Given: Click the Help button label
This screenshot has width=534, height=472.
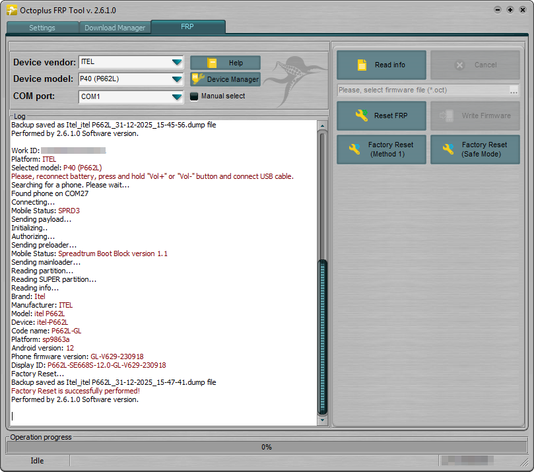Looking at the screenshot, I should [x=236, y=63].
